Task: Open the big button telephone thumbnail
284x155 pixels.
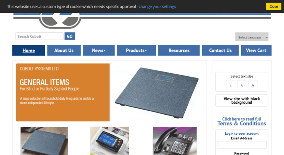Action: click(x=175, y=141)
